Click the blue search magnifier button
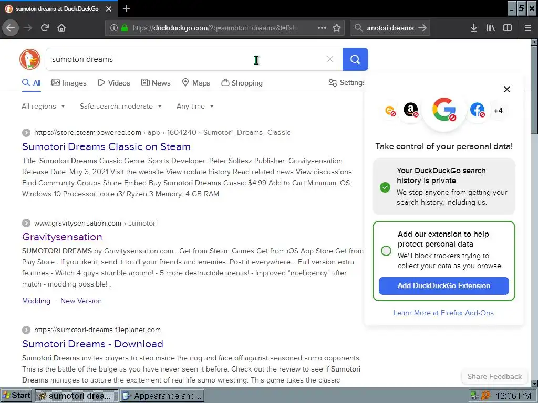Screen dimensions: 538x403 [x=355, y=59]
